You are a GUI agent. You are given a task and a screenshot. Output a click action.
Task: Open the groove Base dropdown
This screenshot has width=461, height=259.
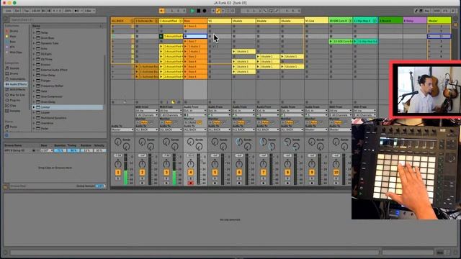(46, 150)
